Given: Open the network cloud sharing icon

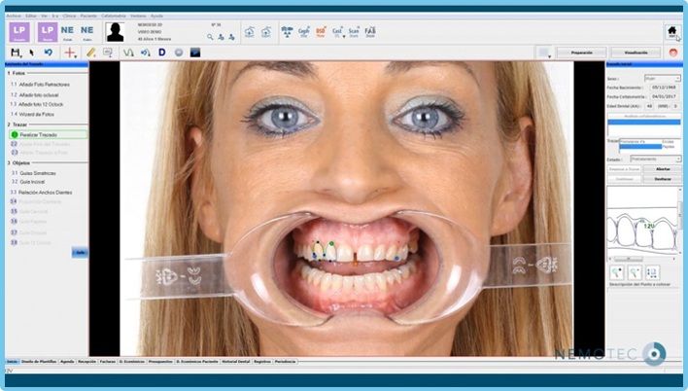Looking at the screenshot, I should 287,32.
